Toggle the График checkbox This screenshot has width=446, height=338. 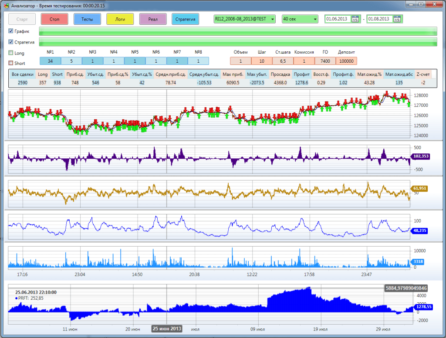coord(11,31)
